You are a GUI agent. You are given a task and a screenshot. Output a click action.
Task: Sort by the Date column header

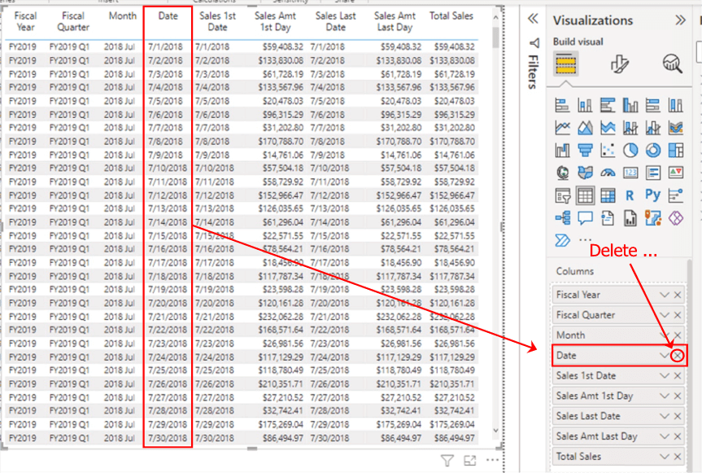point(168,16)
